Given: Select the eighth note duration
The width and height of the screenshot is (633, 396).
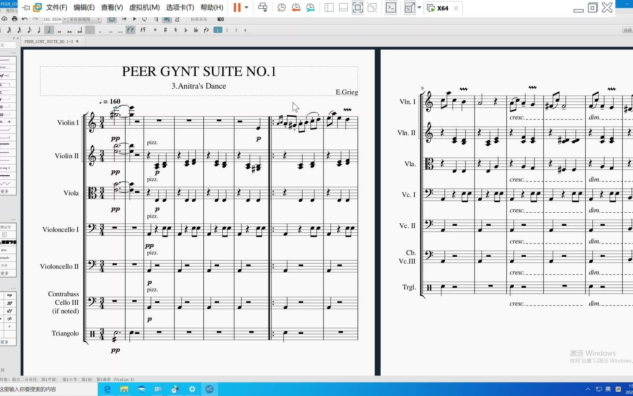Looking at the screenshot, I should point(29,30).
